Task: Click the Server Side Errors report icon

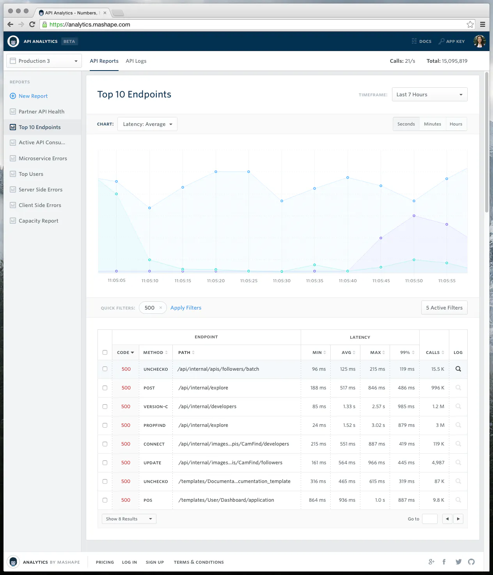Action: point(13,189)
